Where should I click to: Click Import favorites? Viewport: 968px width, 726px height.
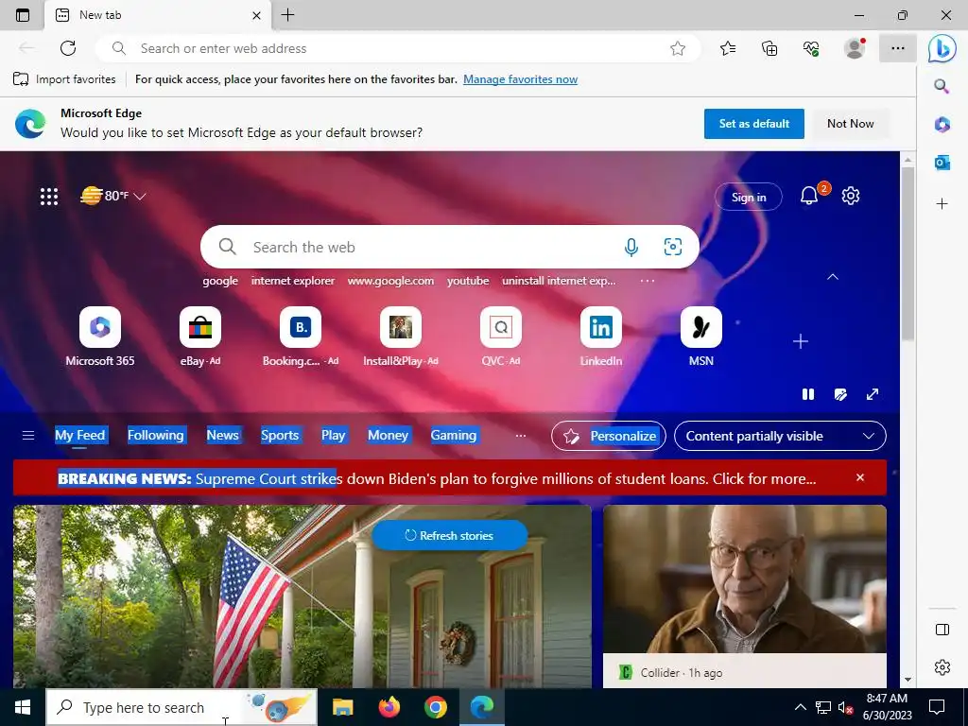pos(64,79)
